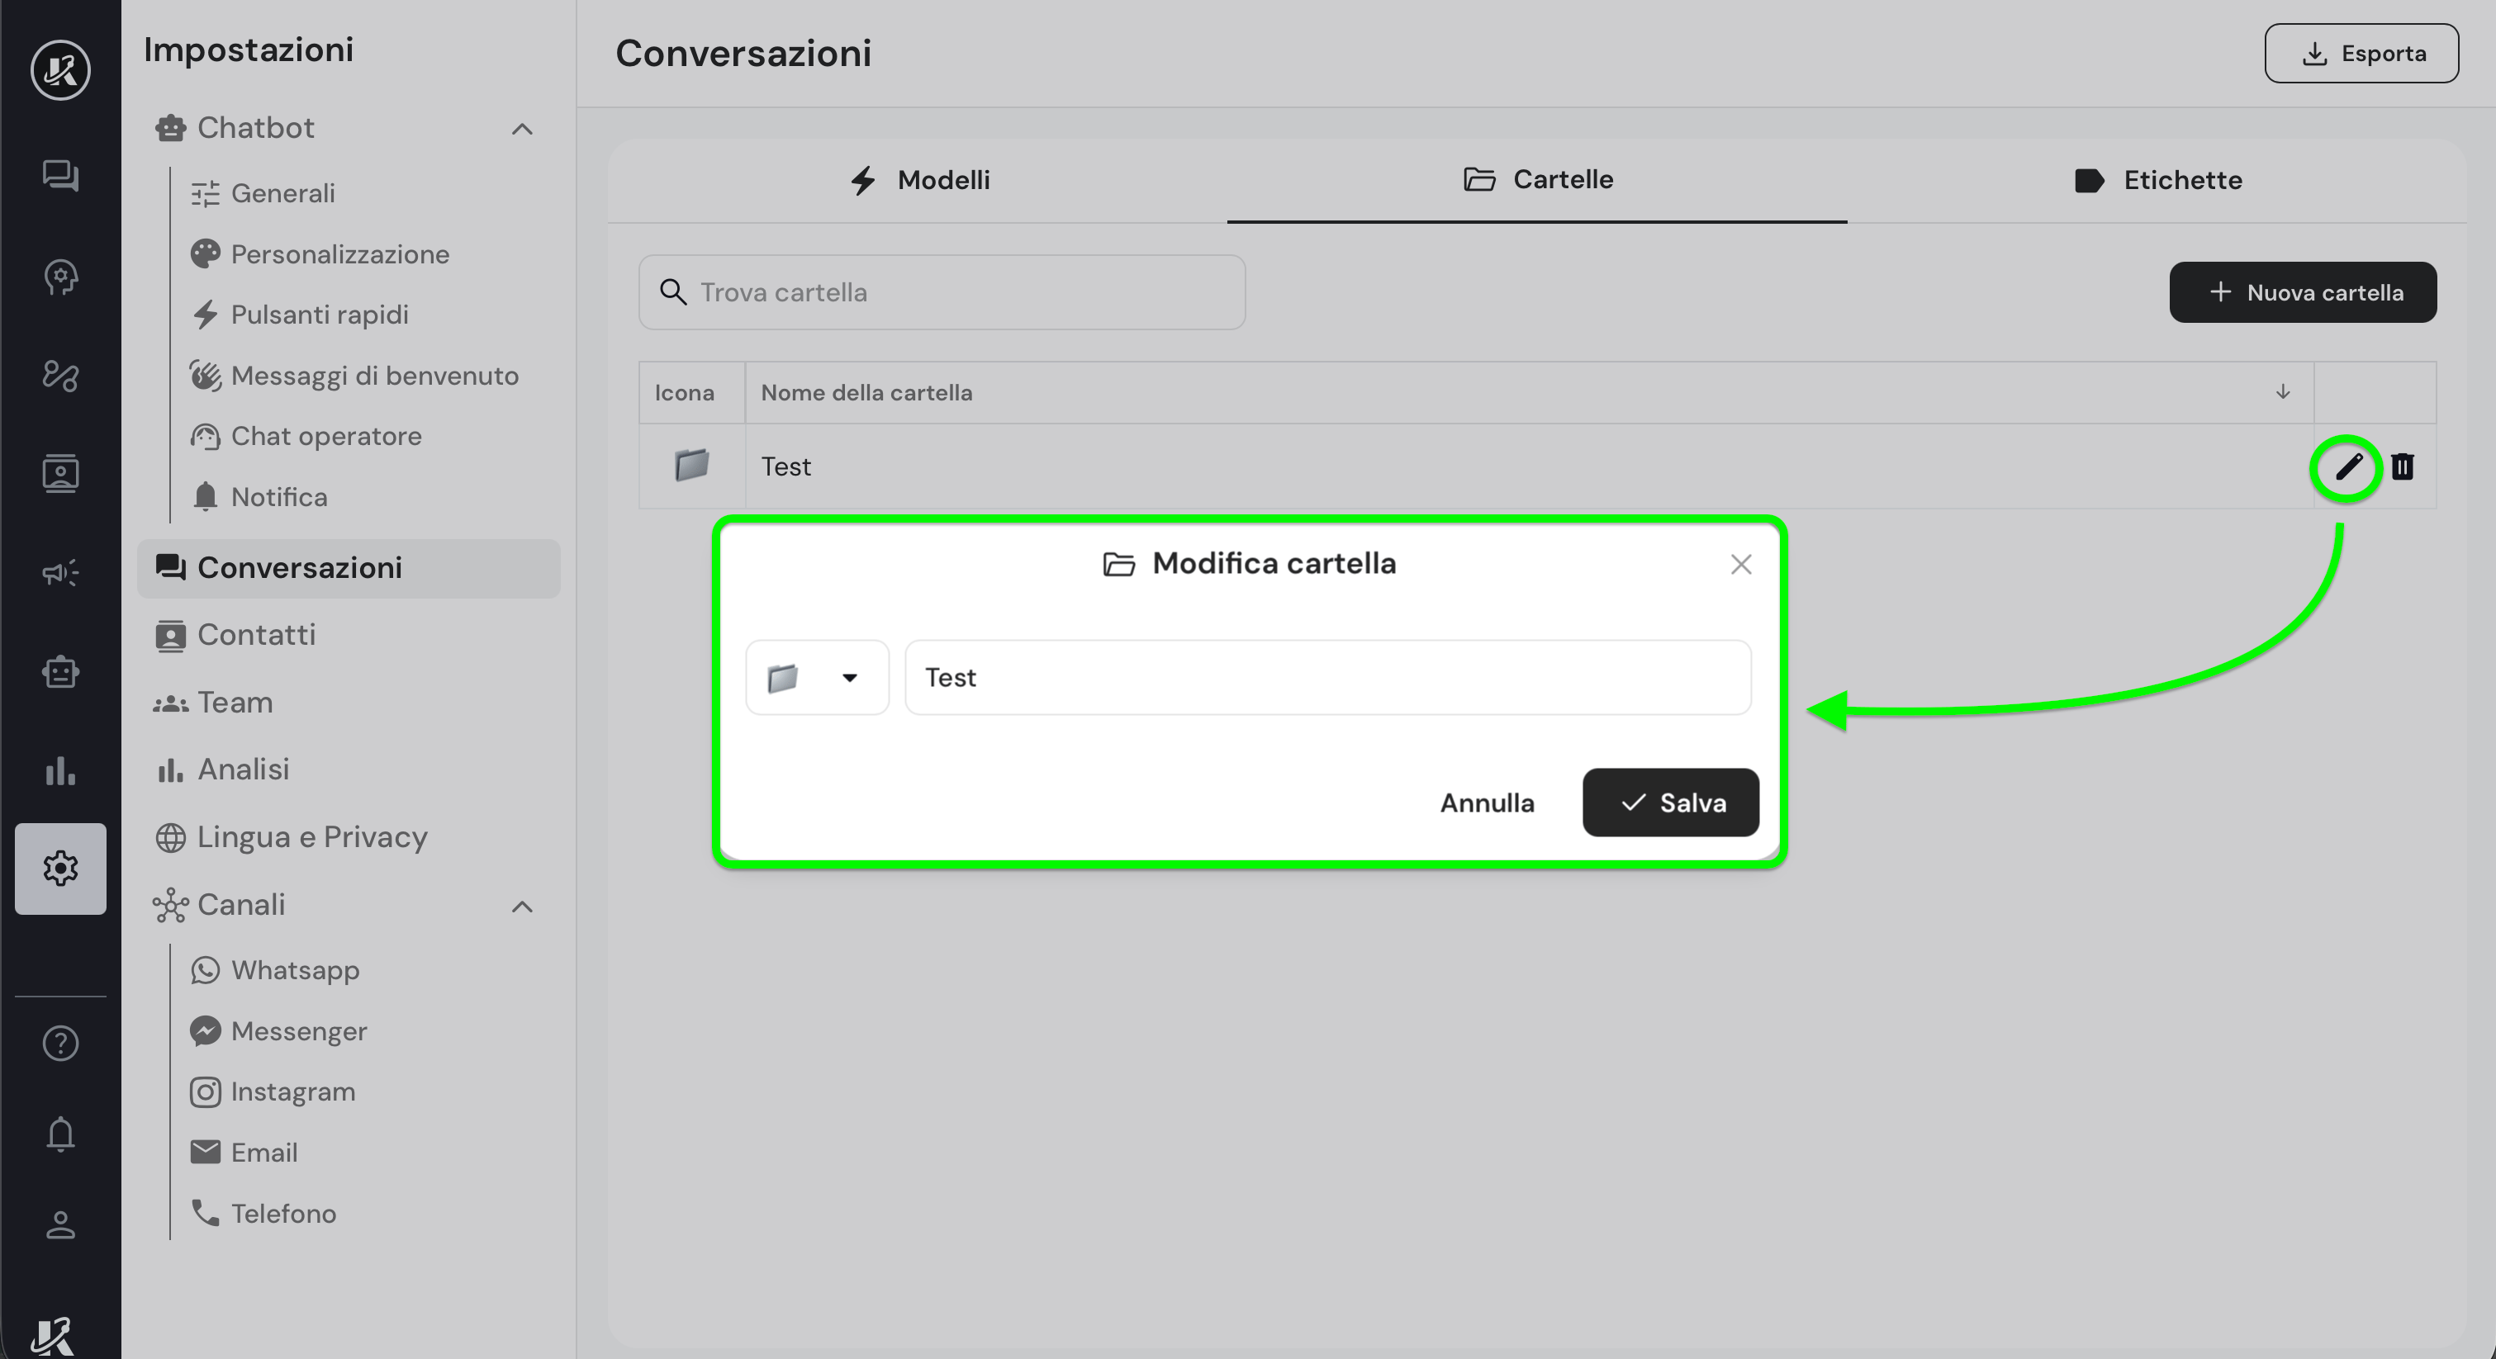Click the user profile rail icon
Viewport: 2496px width, 1359px height.
(60, 1225)
